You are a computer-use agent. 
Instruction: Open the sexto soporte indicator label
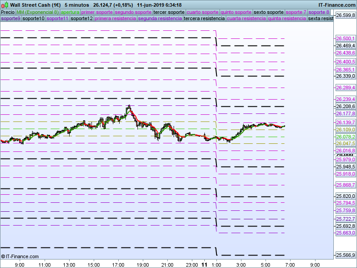269,12
